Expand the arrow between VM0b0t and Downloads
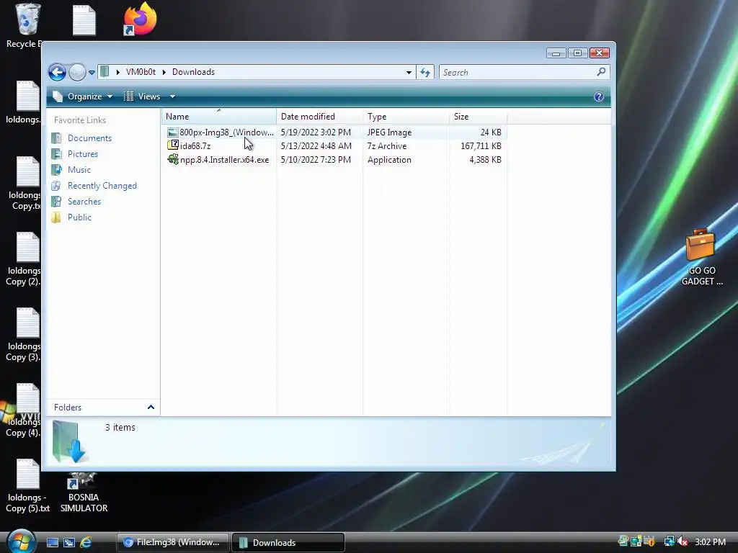738x553 pixels. [164, 72]
